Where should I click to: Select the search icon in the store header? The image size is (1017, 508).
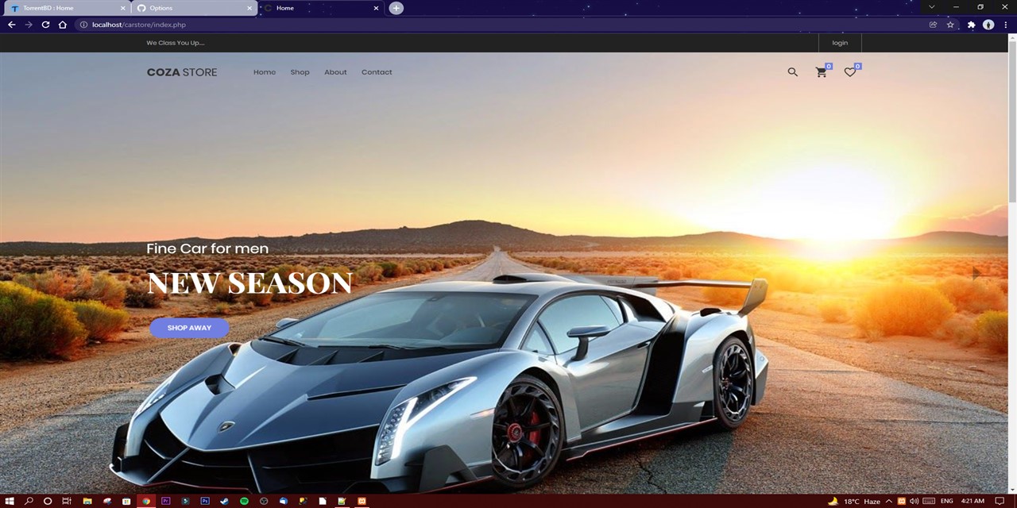click(x=792, y=72)
